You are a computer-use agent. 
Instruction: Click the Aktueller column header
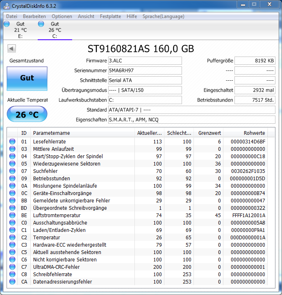pyautogui.click(x=149, y=133)
